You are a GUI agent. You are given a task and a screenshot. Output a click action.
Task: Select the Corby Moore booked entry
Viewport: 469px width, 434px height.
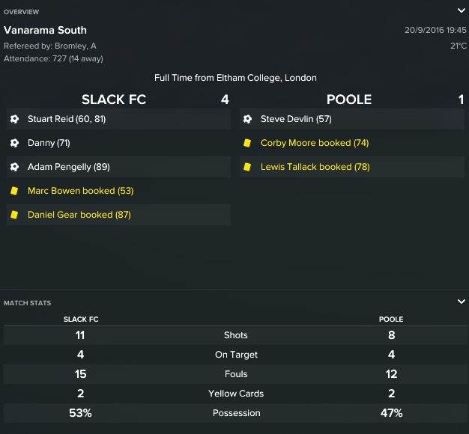pos(315,143)
